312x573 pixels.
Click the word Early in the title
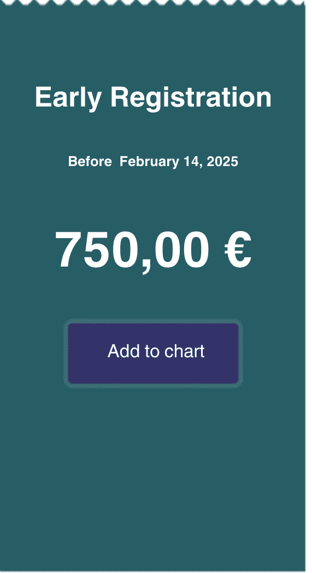pyautogui.click(x=68, y=97)
